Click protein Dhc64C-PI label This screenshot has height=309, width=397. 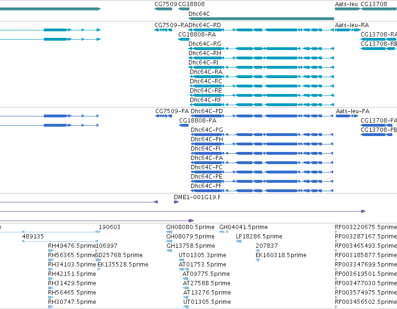[x=205, y=149]
